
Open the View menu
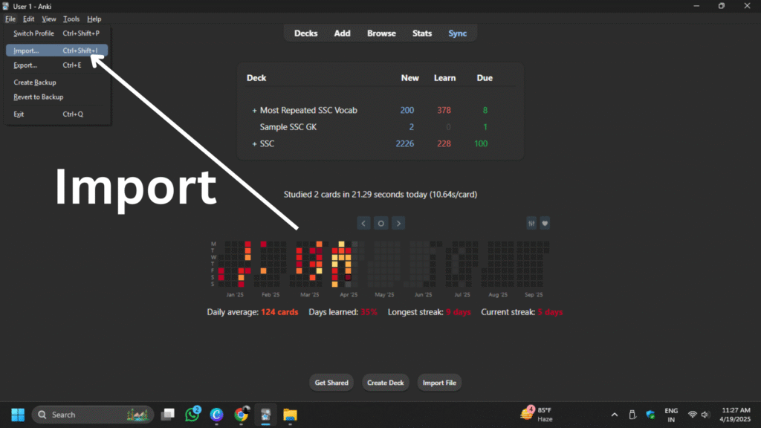point(48,19)
